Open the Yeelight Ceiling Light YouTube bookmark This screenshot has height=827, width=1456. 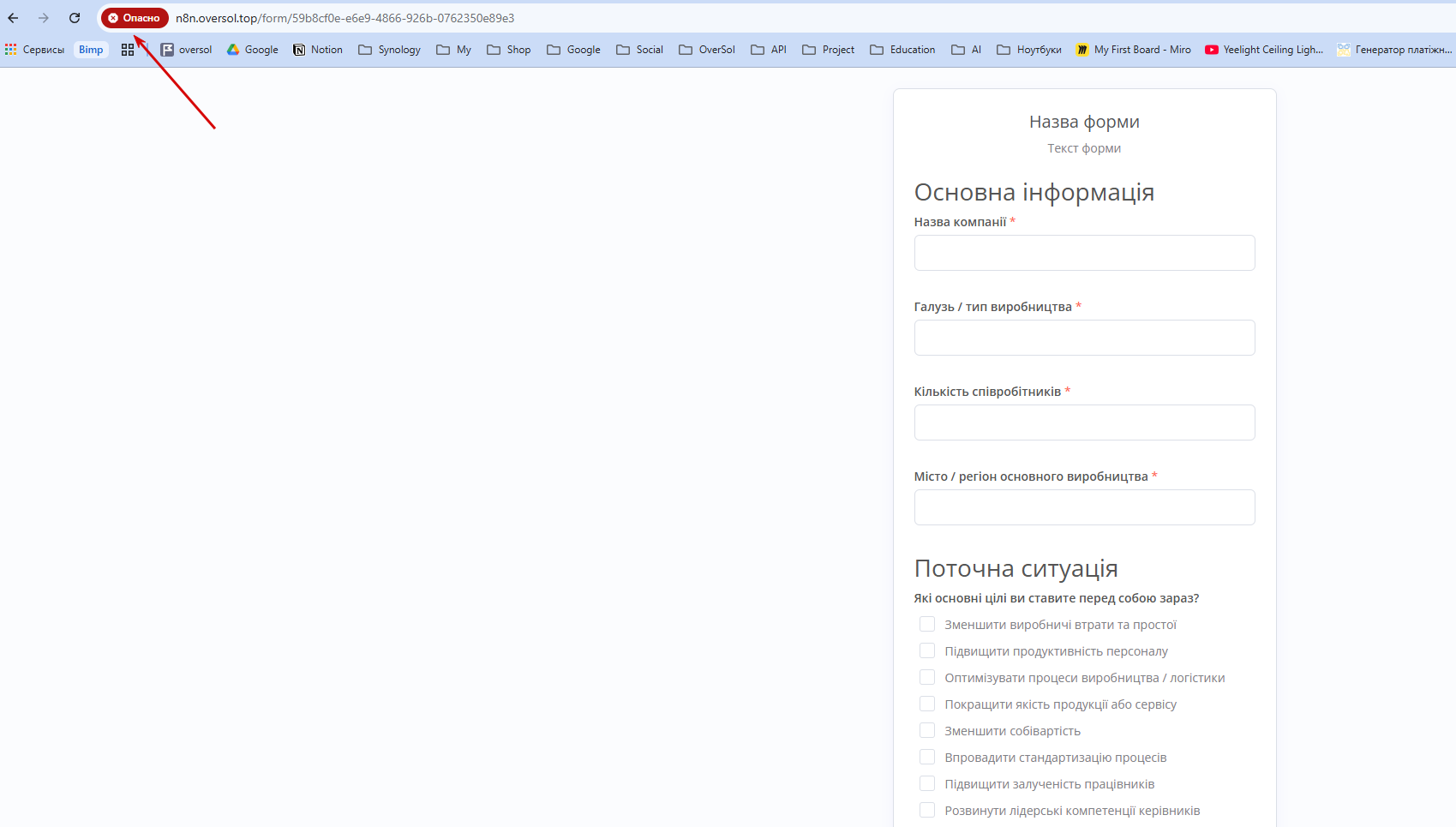click(1264, 50)
